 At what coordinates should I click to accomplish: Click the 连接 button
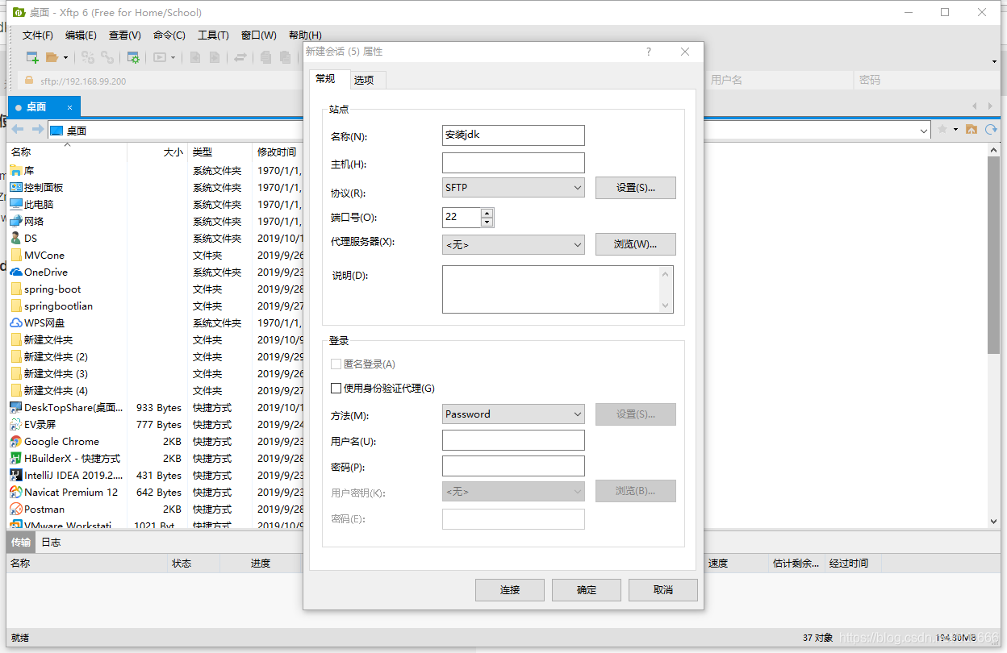pos(510,590)
